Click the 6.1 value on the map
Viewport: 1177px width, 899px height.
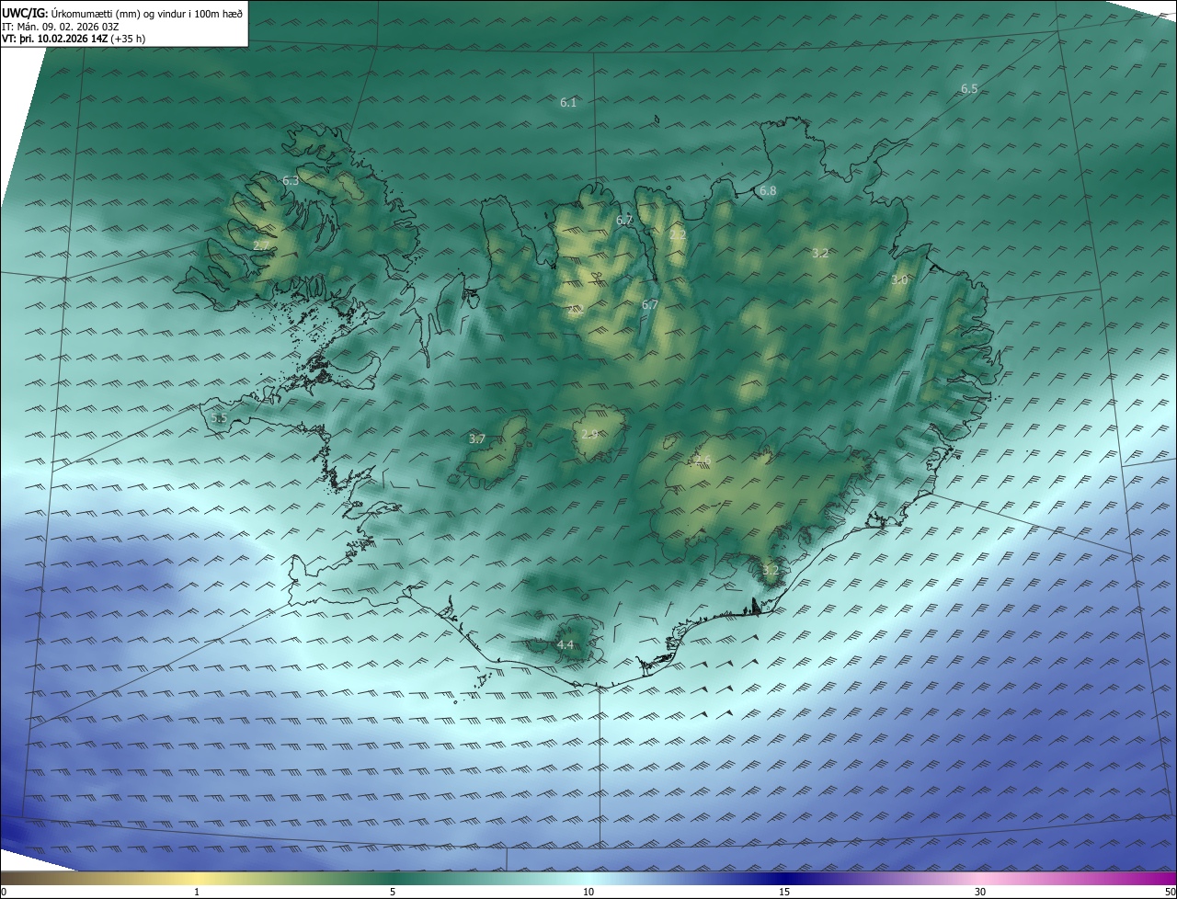coord(568,102)
